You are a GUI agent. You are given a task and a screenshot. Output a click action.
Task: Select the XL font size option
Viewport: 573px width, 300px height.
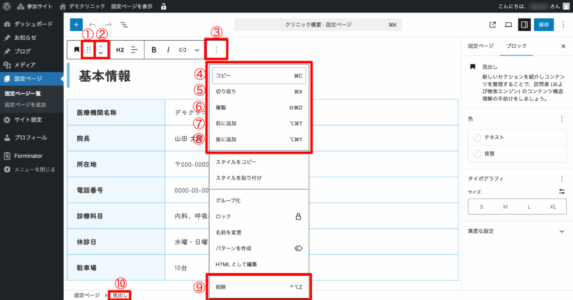[x=553, y=207]
